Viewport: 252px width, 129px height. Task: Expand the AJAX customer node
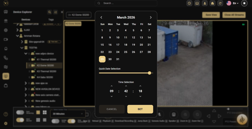[x=18, y=30]
